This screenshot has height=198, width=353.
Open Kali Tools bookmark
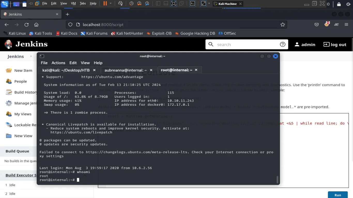[41, 33]
